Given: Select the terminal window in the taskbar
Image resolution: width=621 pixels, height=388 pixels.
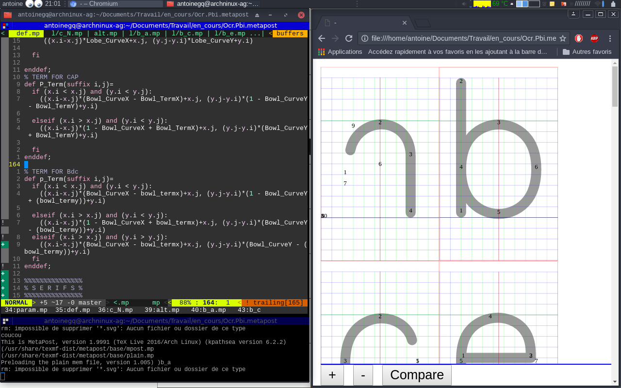Looking at the screenshot, I should pyautogui.click(x=212, y=4).
